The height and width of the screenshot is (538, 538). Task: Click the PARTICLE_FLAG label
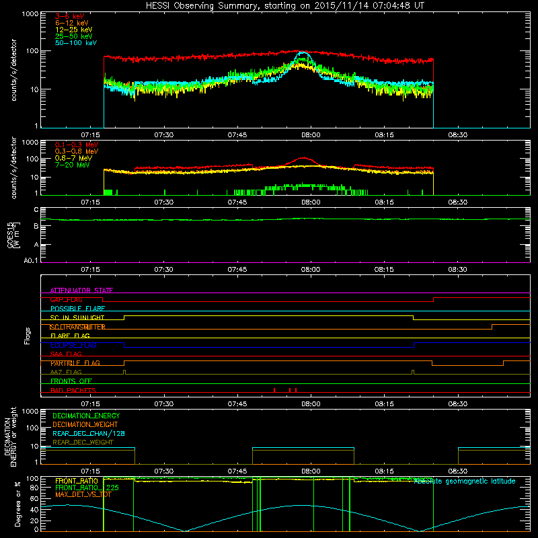pos(75,363)
